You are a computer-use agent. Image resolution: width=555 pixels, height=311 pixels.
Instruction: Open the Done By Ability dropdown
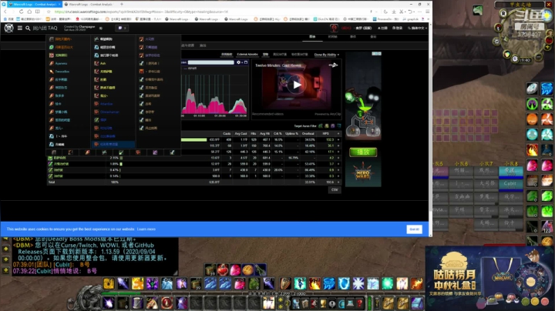pos(326,55)
